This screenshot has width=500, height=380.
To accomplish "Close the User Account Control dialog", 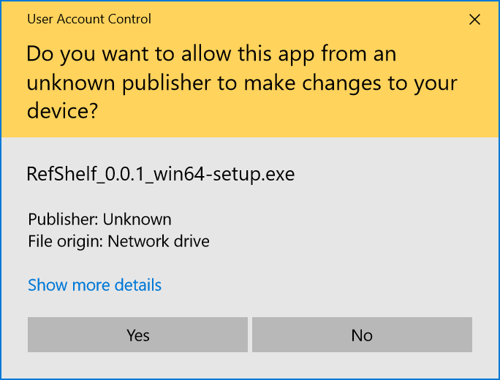I will click(474, 20).
